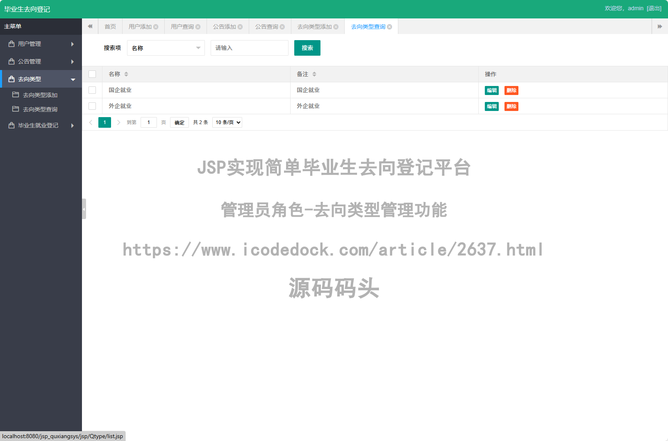Click the right tab-scroll double-arrow icon
Viewport: 668px width, 441px height.
pyautogui.click(x=660, y=26)
